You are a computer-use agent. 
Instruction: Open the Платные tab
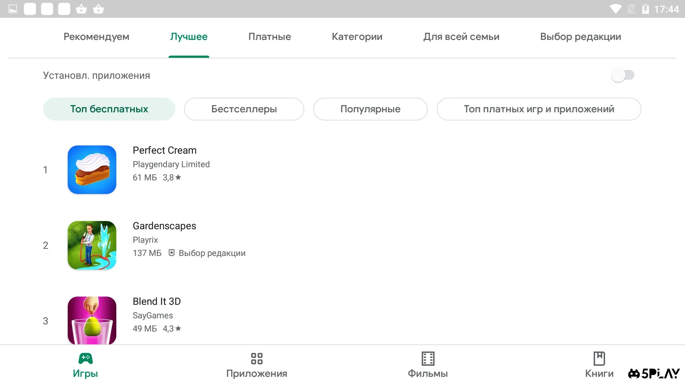[269, 37]
